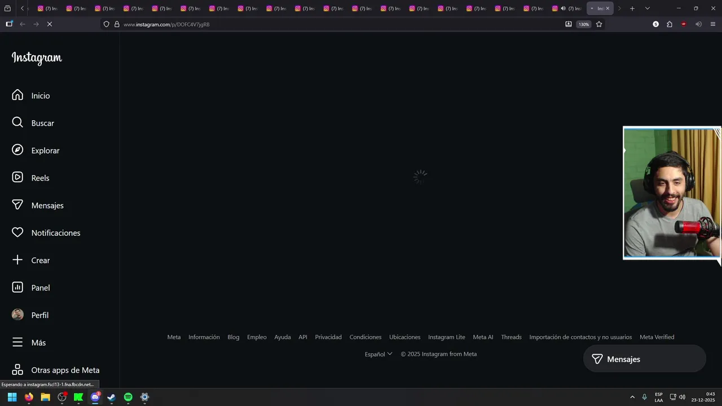Go to Inicio in the sidebar

point(31,95)
